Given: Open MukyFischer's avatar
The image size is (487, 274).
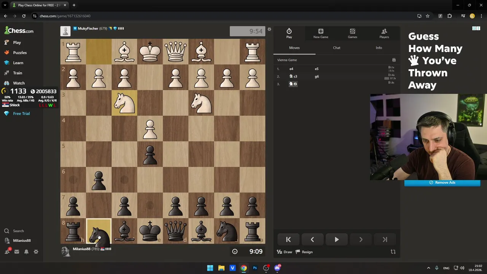Looking at the screenshot, I should click(65, 31).
